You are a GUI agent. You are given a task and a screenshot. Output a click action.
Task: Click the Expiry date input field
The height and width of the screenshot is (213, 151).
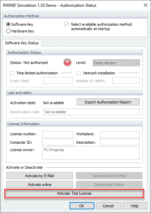coord(58,80)
